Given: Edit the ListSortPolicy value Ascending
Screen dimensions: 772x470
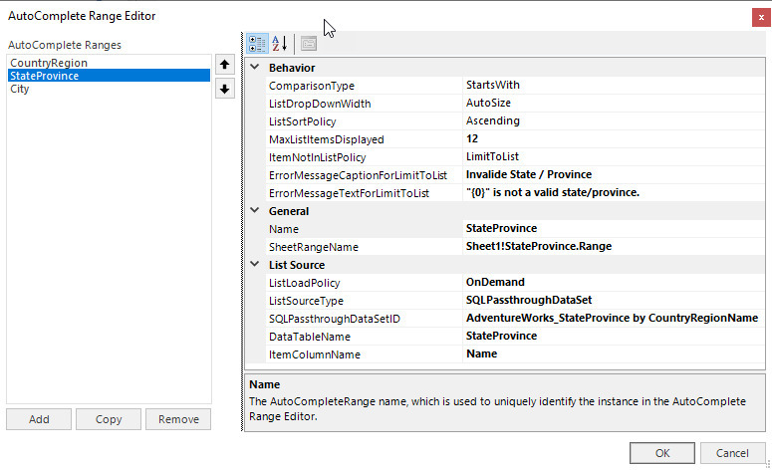Looking at the screenshot, I should pyautogui.click(x=614, y=121).
